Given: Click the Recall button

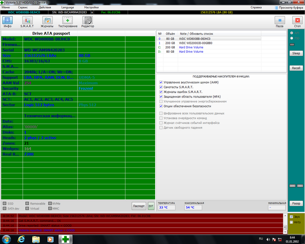Looking at the screenshot, I should pos(296,68).
